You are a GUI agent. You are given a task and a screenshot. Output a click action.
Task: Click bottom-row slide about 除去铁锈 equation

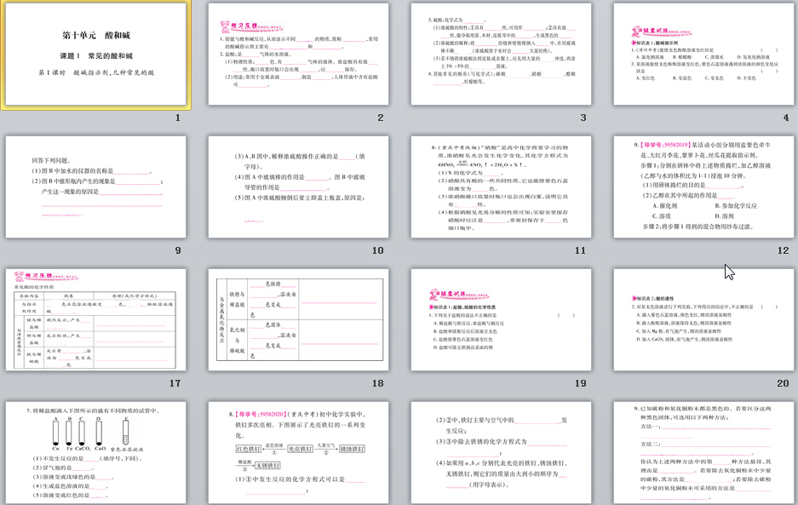pos(501,452)
